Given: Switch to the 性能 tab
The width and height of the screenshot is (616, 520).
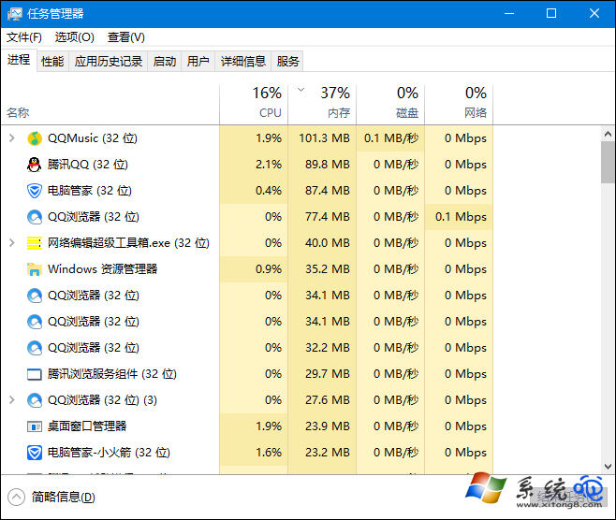Looking at the screenshot, I should pos(52,62).
